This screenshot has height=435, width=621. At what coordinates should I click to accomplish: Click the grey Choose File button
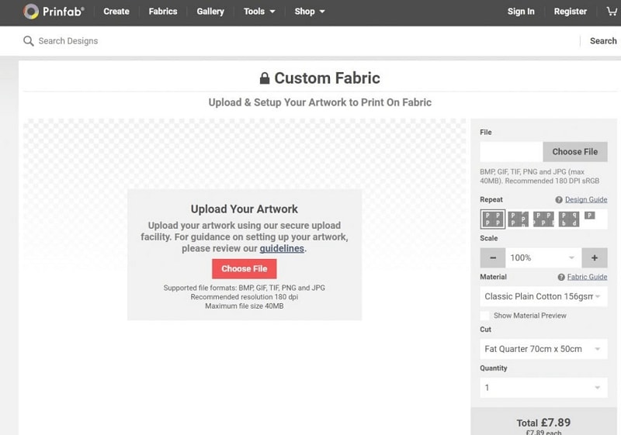coord(575,152)
